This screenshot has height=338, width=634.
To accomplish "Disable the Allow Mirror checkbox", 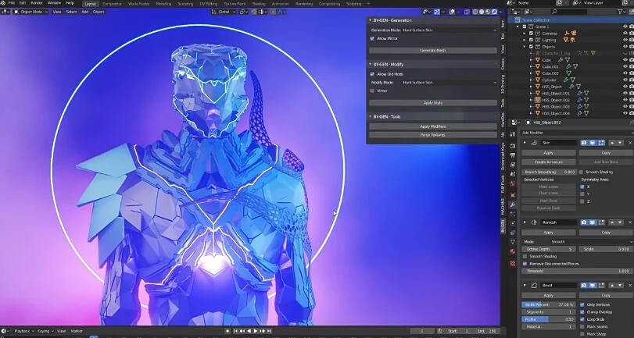I will 372,38.
